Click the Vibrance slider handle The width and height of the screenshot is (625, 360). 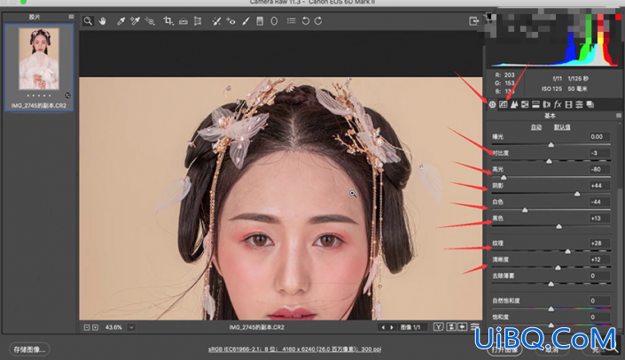[x=551, y=309]
